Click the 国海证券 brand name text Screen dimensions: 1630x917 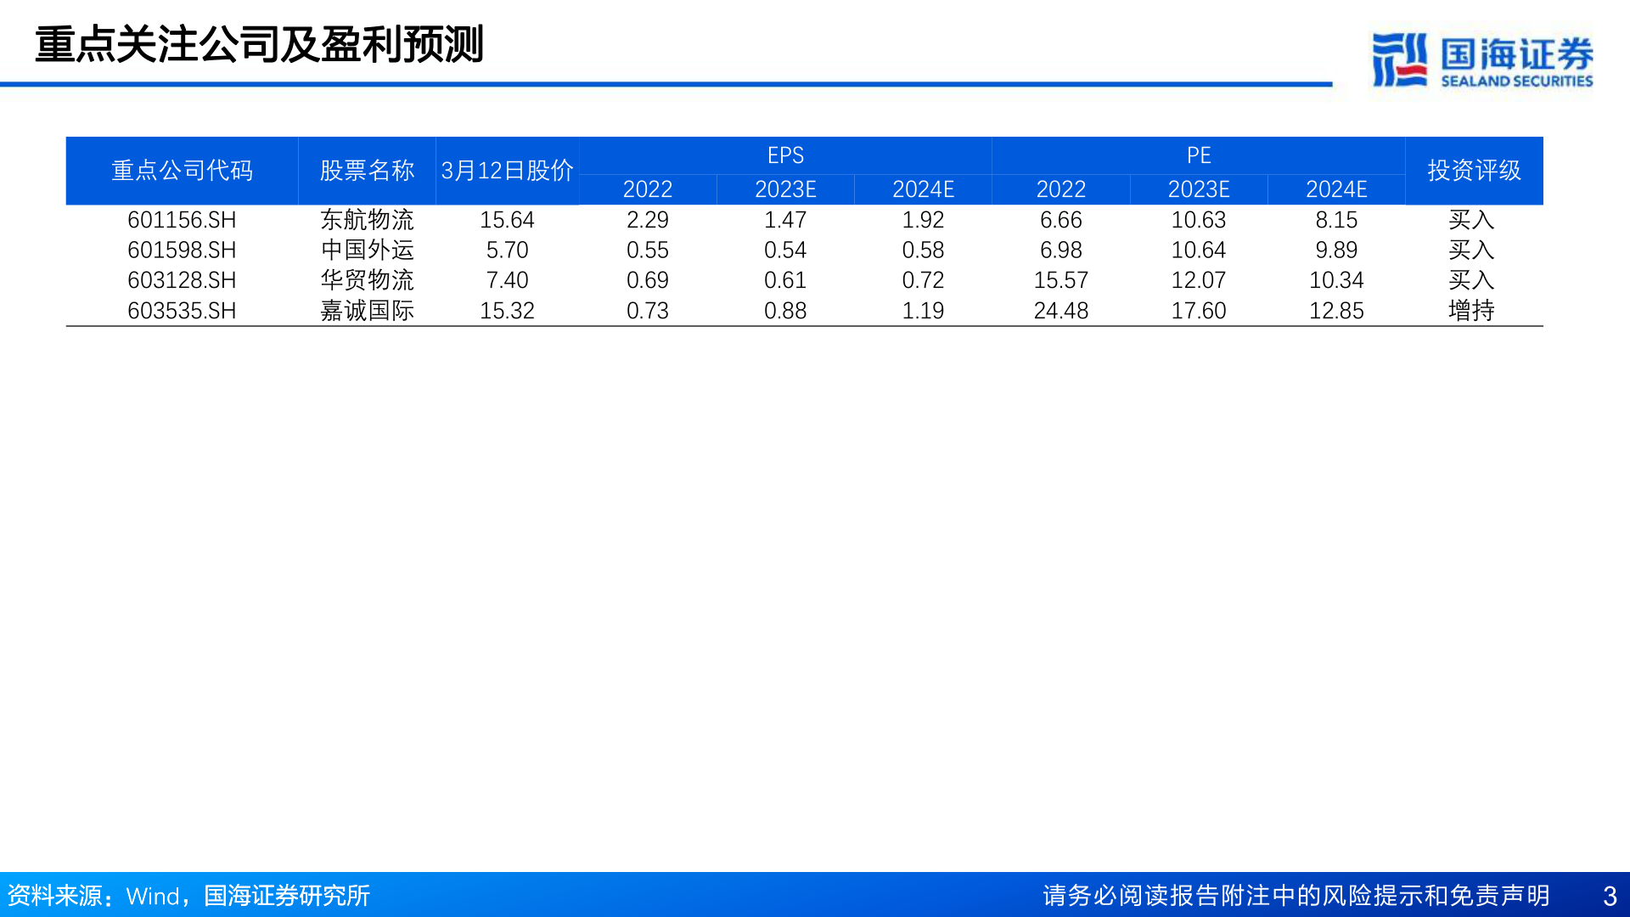tap(1516, 53)
